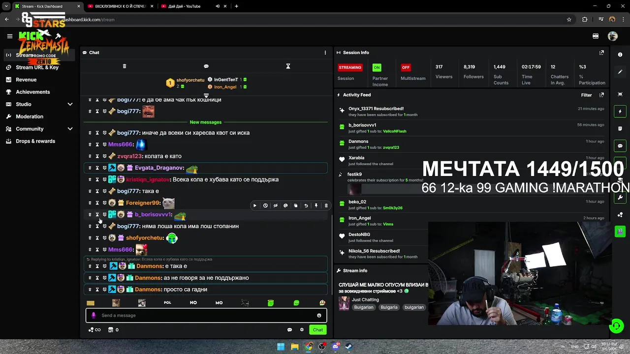Viewport: 630px width, 354px height.
Task: Insert the MO quick emote
Action: [x=219, y=303]
